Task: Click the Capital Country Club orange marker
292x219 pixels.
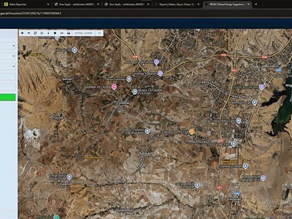Action: tap(192, 131)
